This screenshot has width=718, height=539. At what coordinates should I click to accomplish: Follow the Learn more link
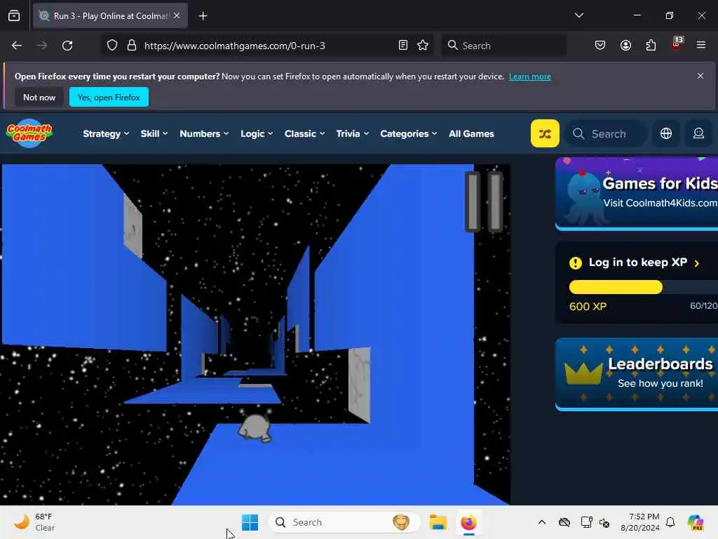(x=530, y=76)
